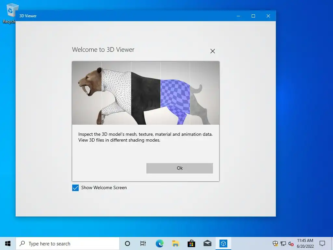Click the Ok button in welcome dialog
333x250 pixels.
180,168
